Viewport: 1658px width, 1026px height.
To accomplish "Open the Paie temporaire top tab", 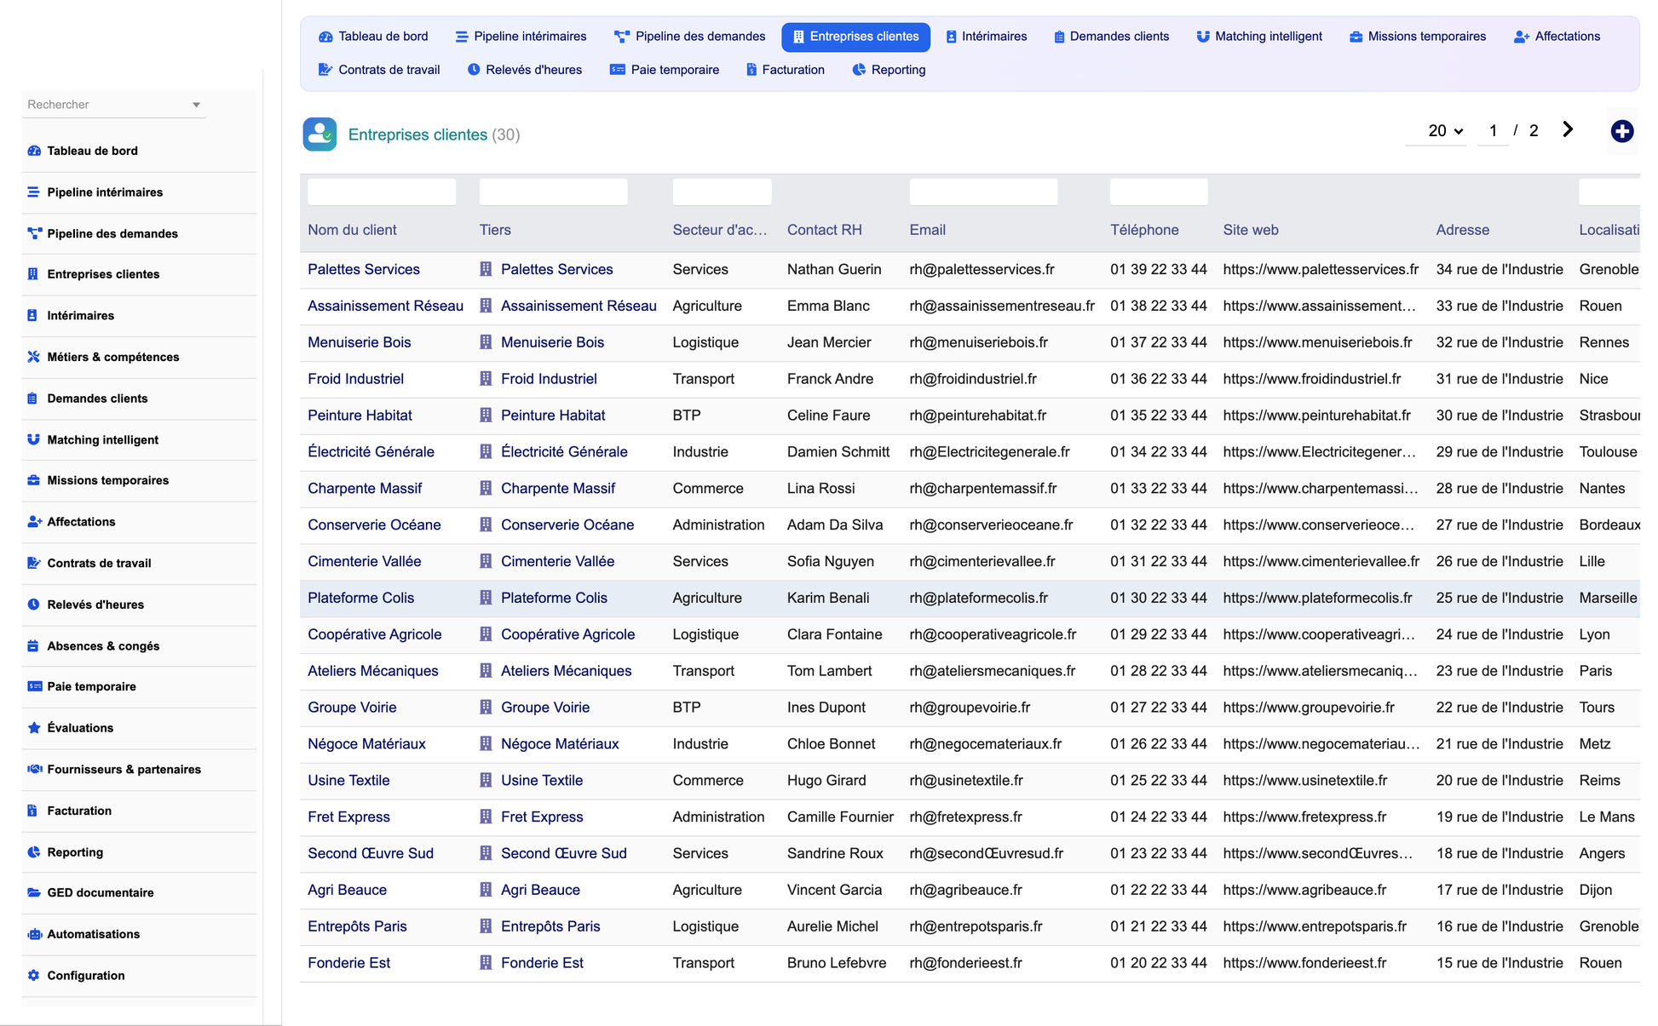I will click(665, 70).
